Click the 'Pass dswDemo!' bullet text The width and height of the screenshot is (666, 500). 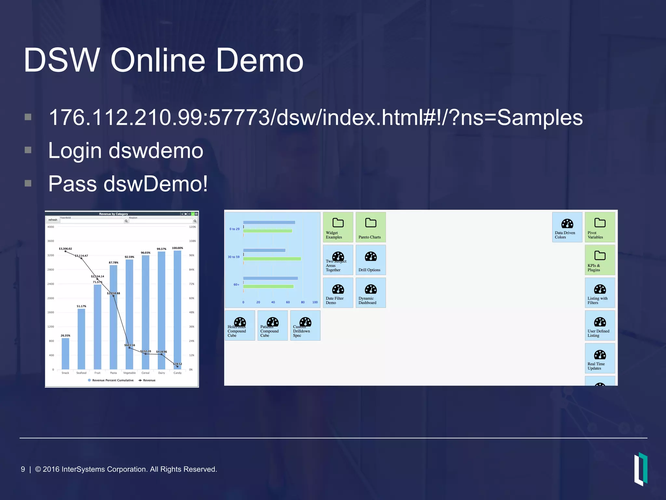coord(128,184)
